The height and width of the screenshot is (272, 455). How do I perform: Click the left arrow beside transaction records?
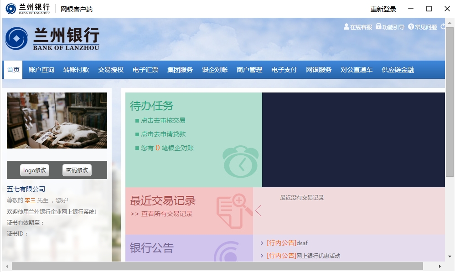(x=258, y=211)
